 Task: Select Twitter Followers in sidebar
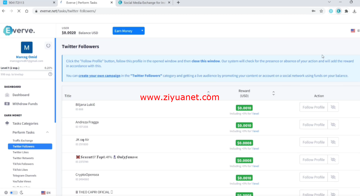click(x=30, y=146)
